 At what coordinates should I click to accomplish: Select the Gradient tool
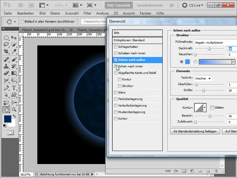(14, 73)
